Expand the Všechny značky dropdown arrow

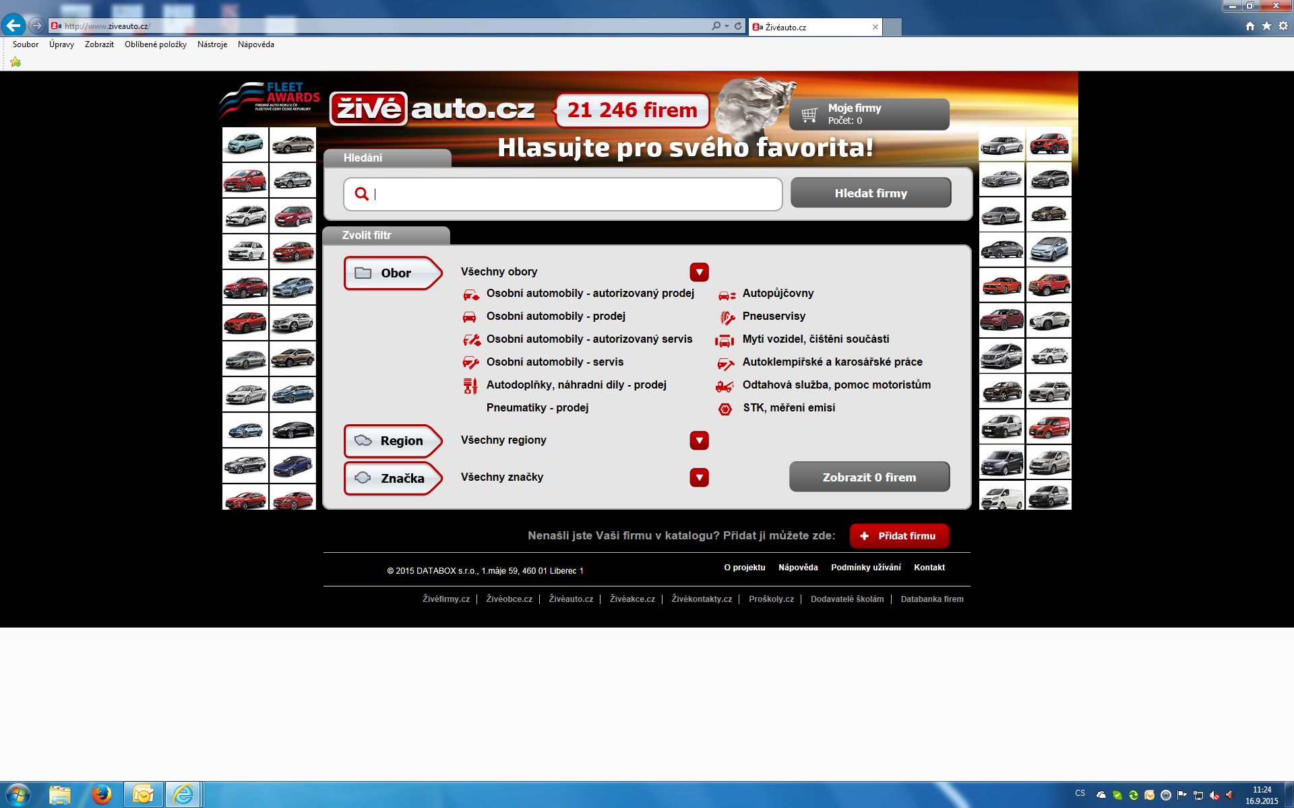pyautogui.click(x=699, y=477)
